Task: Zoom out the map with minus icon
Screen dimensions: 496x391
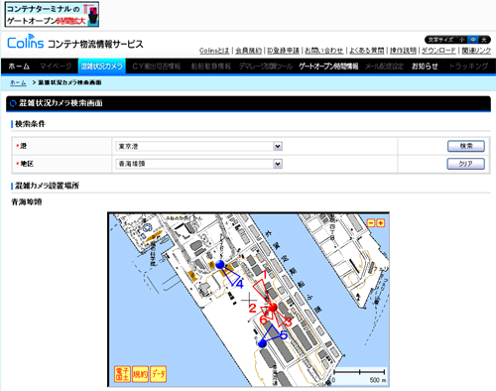Action: point(371,223)
